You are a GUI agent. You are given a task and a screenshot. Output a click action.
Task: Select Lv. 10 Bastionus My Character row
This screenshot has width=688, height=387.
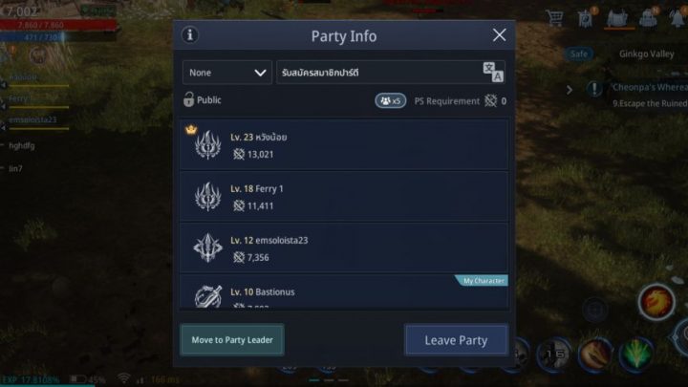click(x=344, y=291)
